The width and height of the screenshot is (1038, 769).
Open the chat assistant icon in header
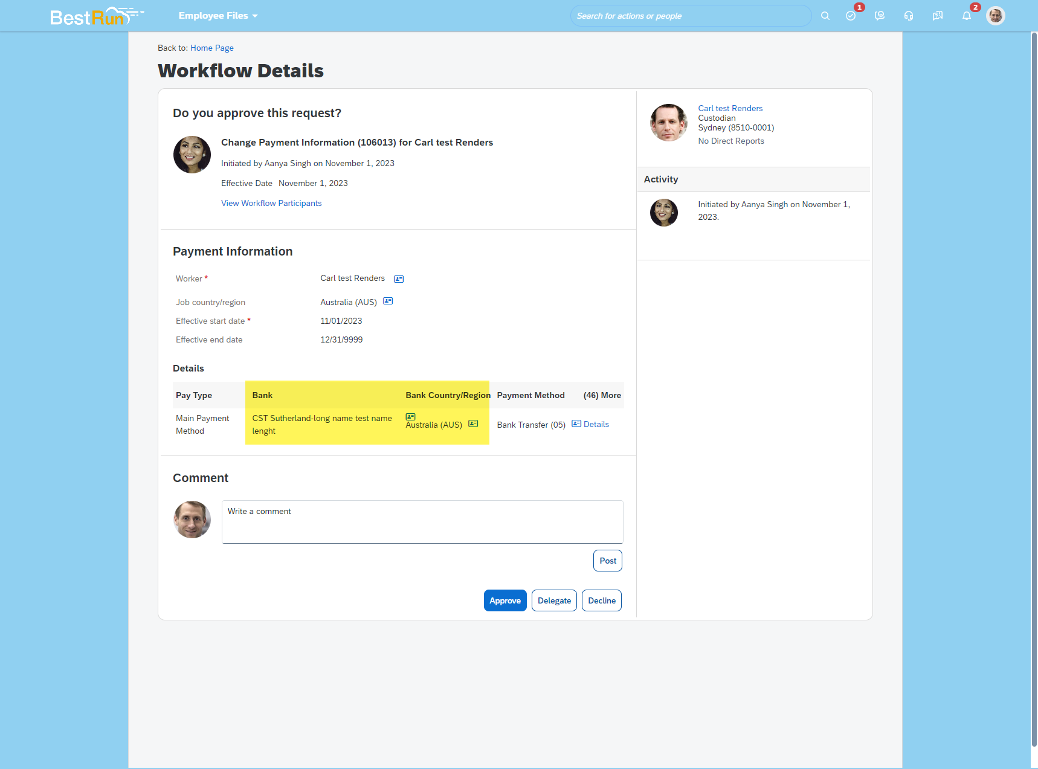point(880,16)
